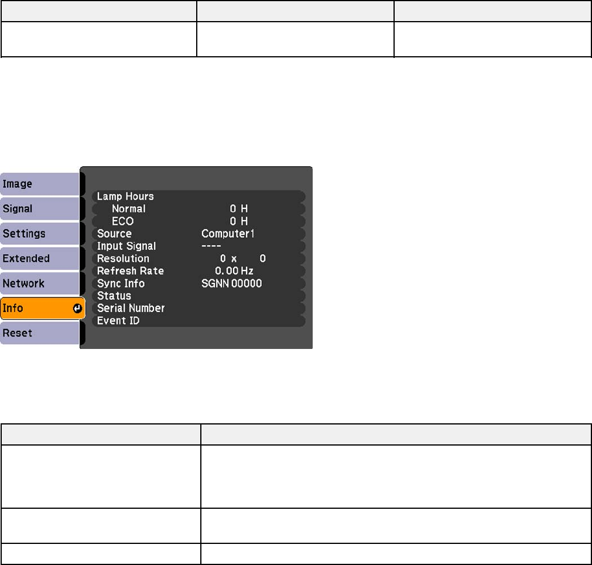Select the Event ID row
The image size is (592, 565).
[x=199, y=321]
